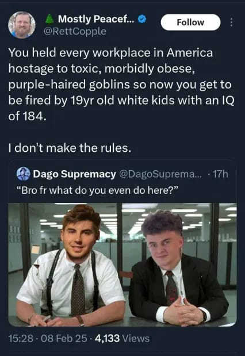
Task: Click the green tree emoji beside name
Action: tap(49, 19)
